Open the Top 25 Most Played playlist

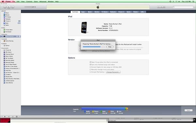point(11,64)
